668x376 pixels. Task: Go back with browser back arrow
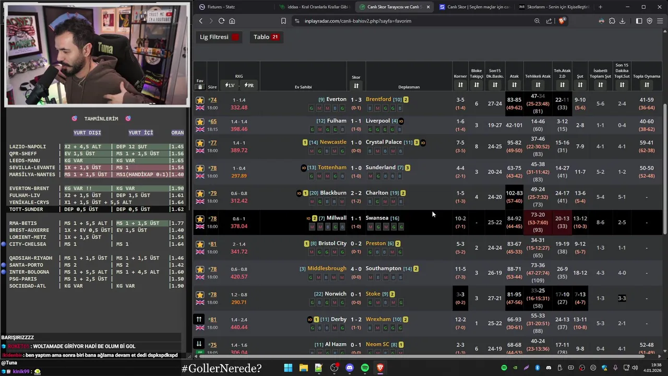point(201,21)
